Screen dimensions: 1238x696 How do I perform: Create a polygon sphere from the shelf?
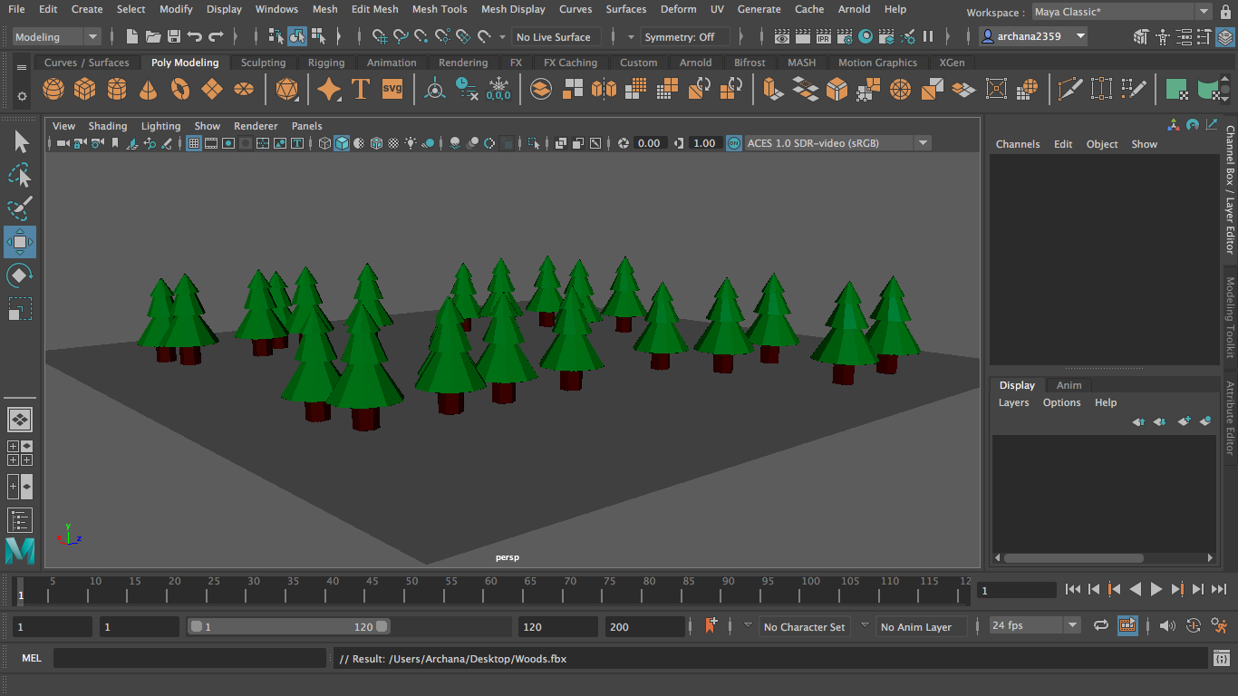(53, 89)
